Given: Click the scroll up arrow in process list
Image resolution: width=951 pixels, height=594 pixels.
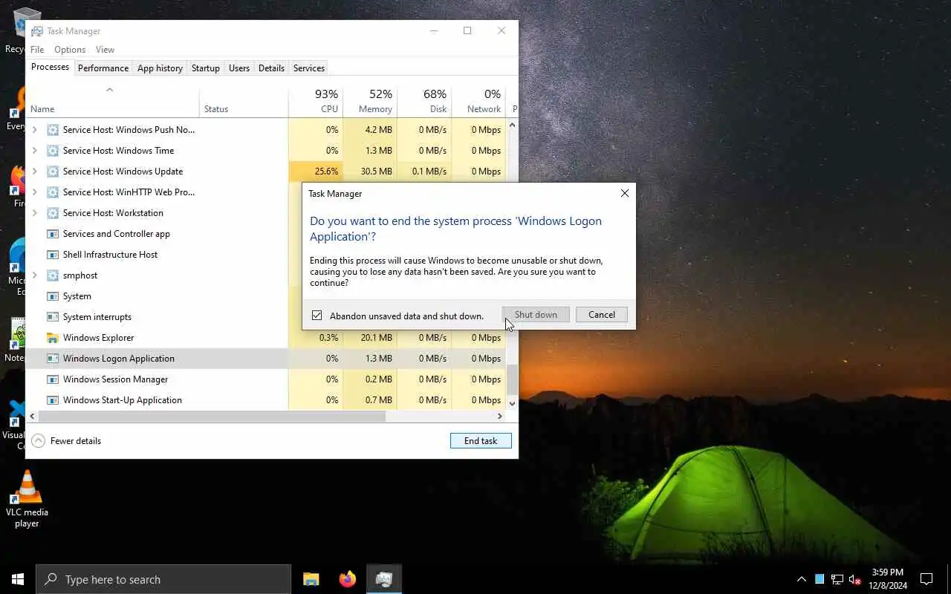Looking at the screenshot, I should pos(512,125).
